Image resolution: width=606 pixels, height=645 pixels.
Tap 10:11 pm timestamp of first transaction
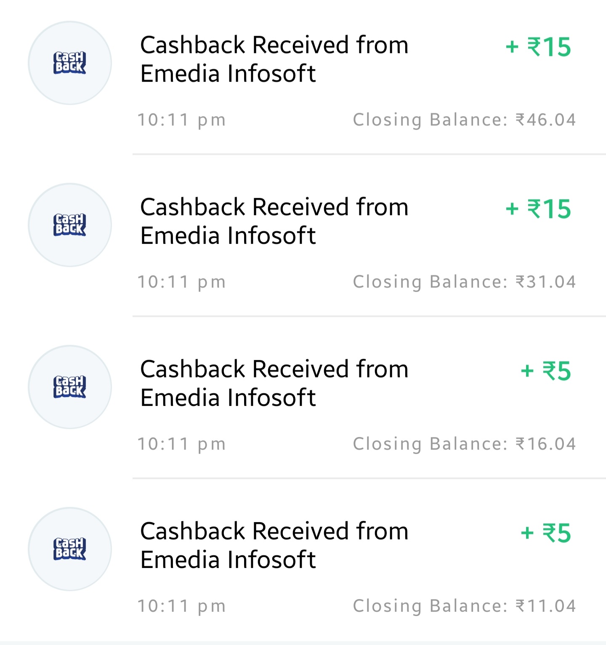pyautogui.click(x=182, y=120)
